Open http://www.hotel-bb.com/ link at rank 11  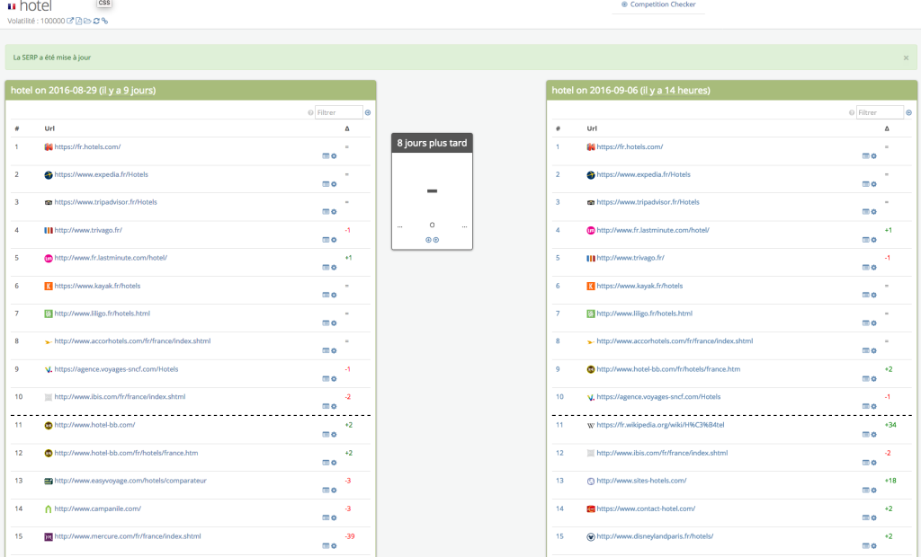click(x=94, y=425)
